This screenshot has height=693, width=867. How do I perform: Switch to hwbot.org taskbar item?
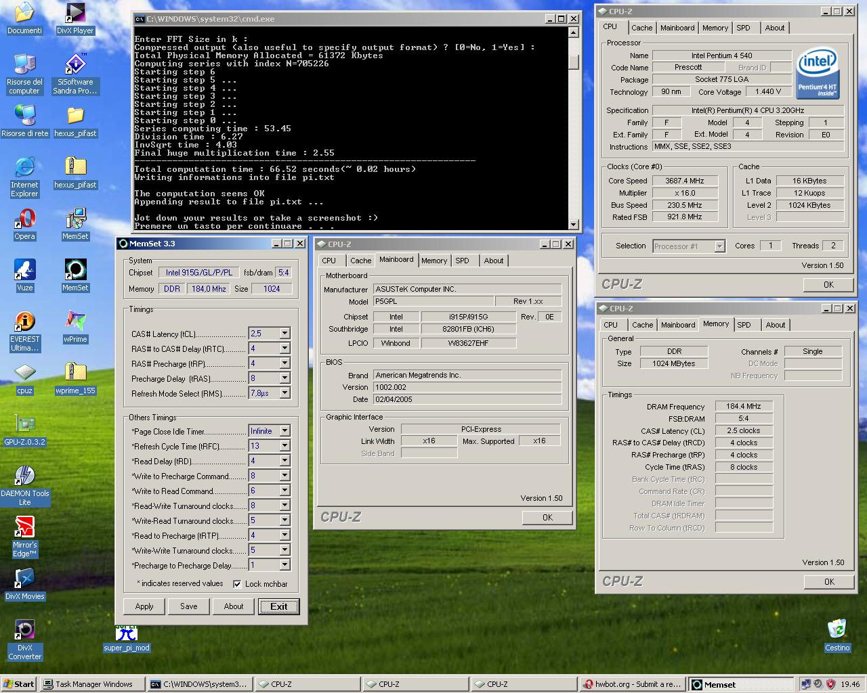point(633,684)
